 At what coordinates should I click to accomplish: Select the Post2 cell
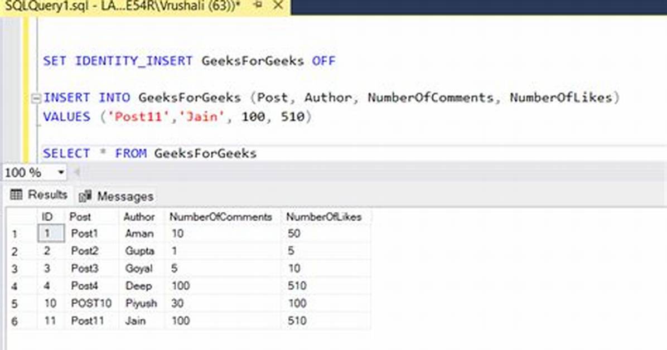point(91,251)
